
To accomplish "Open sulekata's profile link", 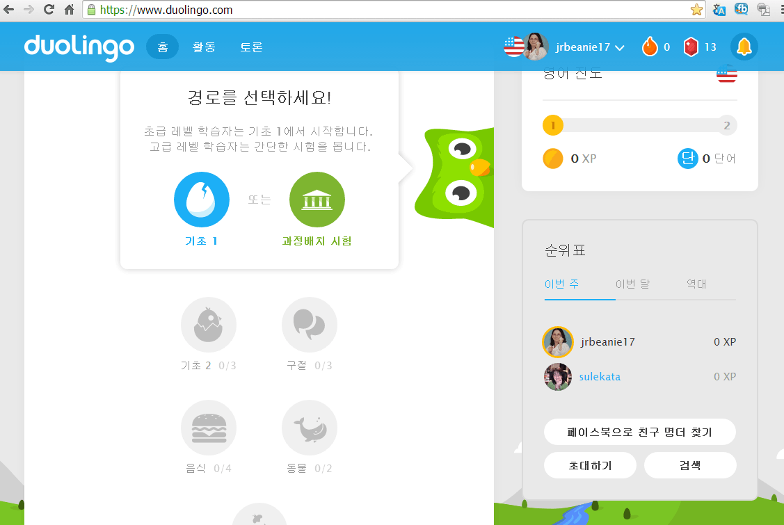I will [x=600, y=376].
